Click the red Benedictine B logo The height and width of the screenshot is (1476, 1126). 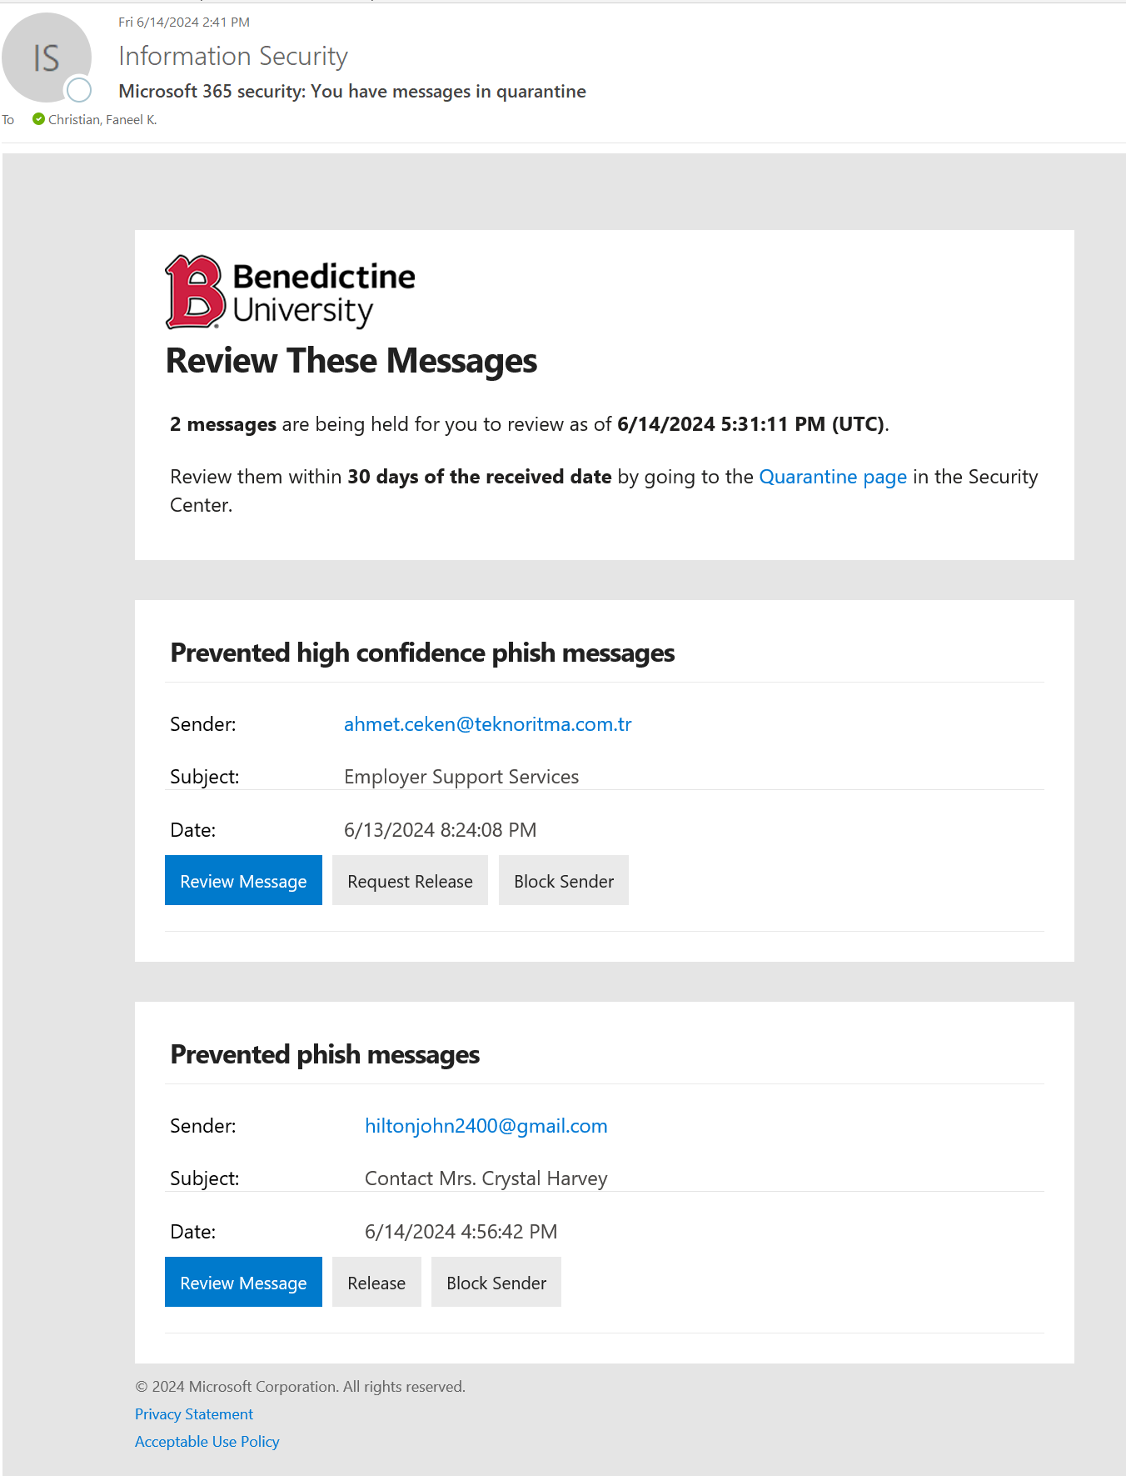tap(195, 292)
